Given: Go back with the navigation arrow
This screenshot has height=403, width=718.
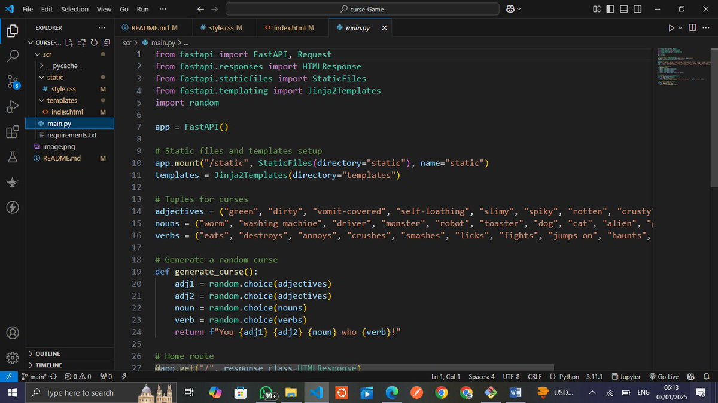Looking at the screenshot, I should pos(200,9).
